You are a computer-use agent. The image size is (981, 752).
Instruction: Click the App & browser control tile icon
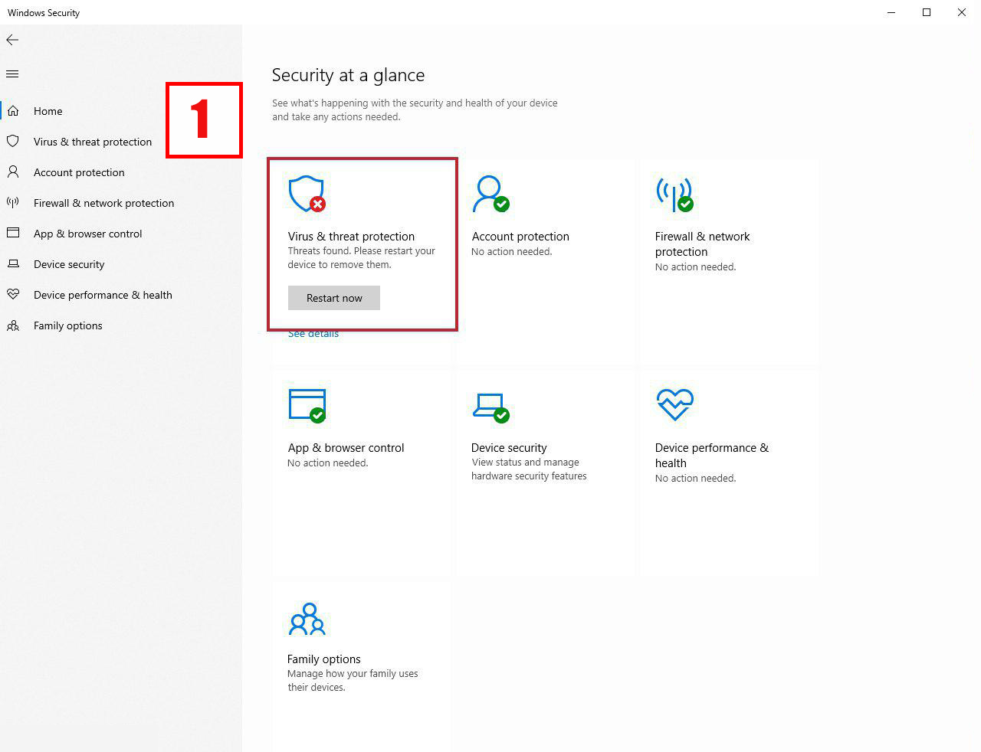tap(307, 405)
